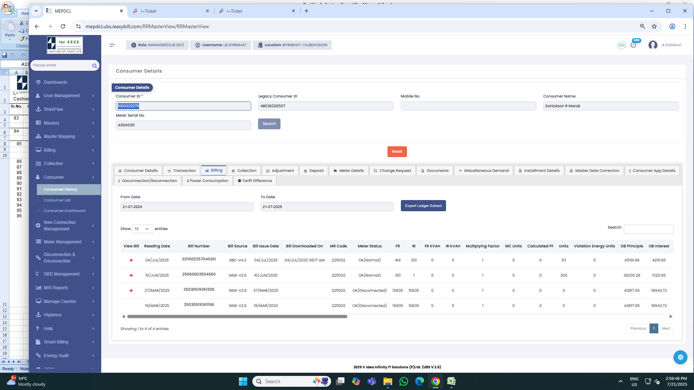Click the site information icon in address bar
Screen dimensions: 694x390
point(78,26)
